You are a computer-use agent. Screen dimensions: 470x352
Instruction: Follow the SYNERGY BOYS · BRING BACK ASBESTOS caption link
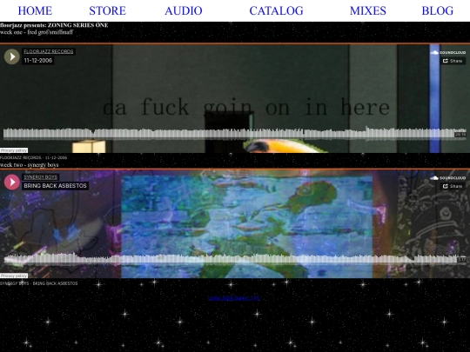tap(38, 283)
